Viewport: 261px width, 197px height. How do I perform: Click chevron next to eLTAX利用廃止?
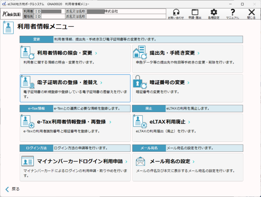[x=189, y=122]
